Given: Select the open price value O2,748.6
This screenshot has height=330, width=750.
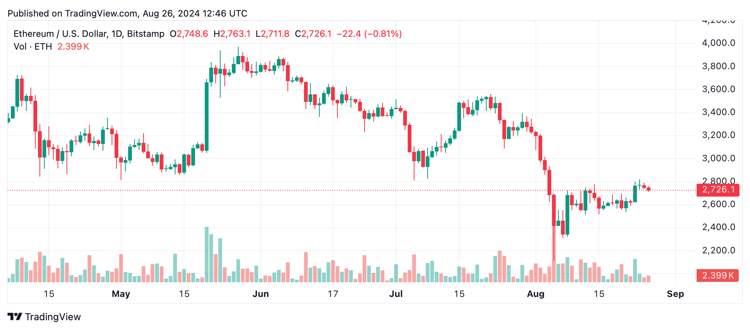Looking at the screenshot, I should [x=189, y=34].
